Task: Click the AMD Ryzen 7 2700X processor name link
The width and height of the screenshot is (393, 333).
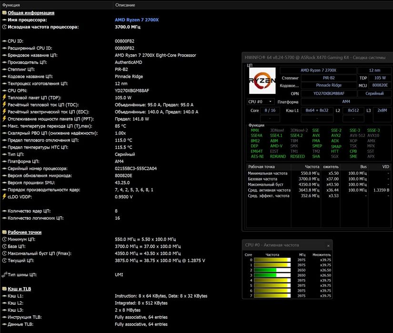Action: pos(137,20)
